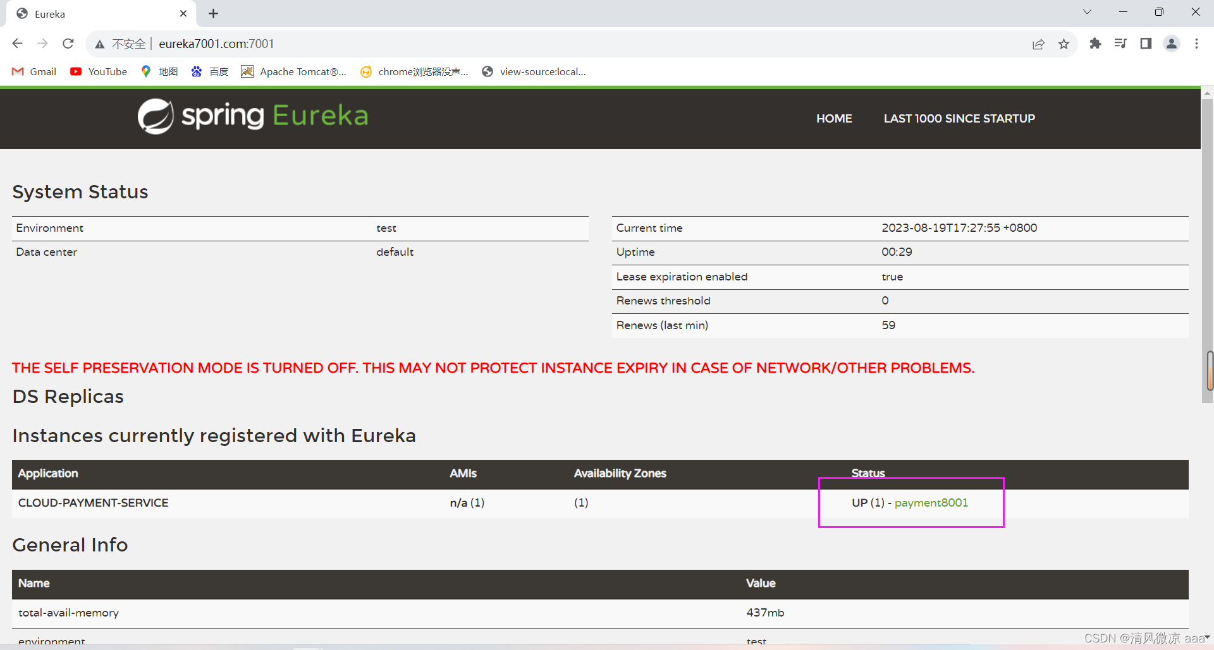The height and width of the screenshot is (650, 1214).
Task: Click the AMIs cell n/a (1)
Action: 467,503
